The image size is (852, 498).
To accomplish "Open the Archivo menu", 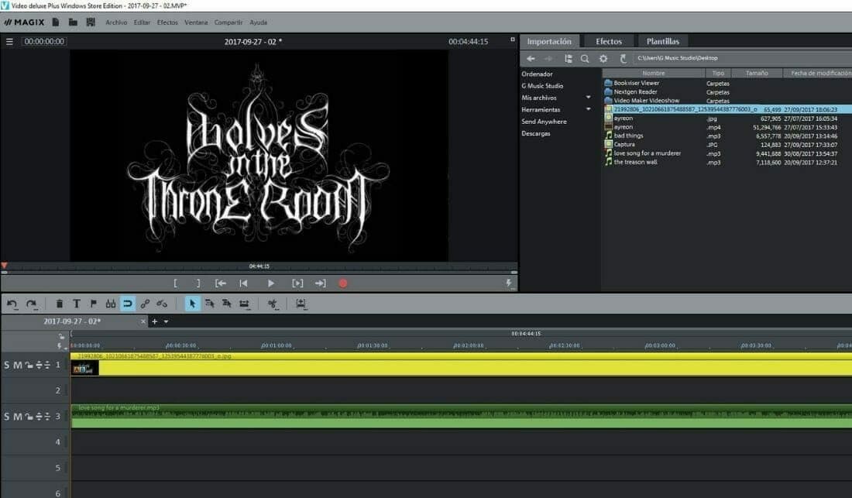I will coord(116,22).
